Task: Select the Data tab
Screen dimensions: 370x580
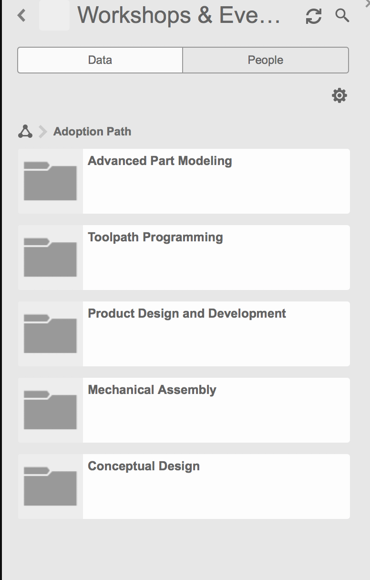Action: [100, 60]
